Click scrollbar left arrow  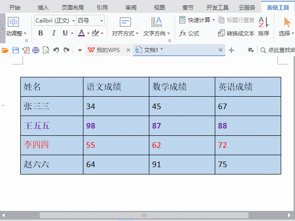3,215
